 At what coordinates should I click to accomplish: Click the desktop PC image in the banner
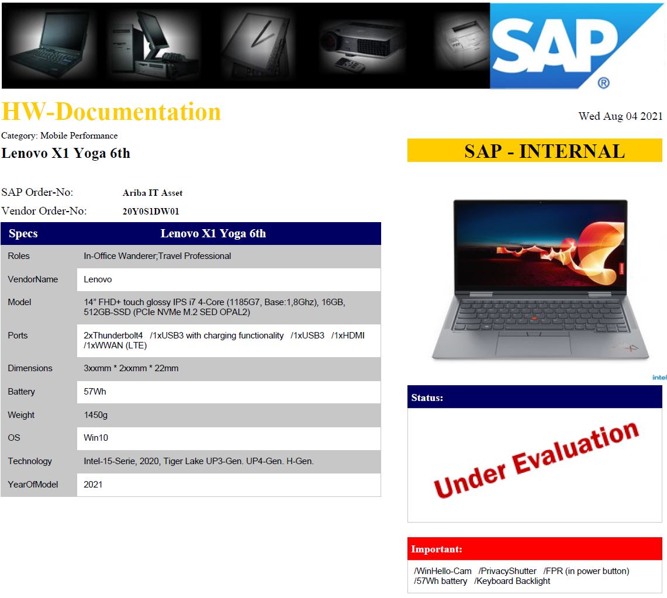tap(153, 46)
